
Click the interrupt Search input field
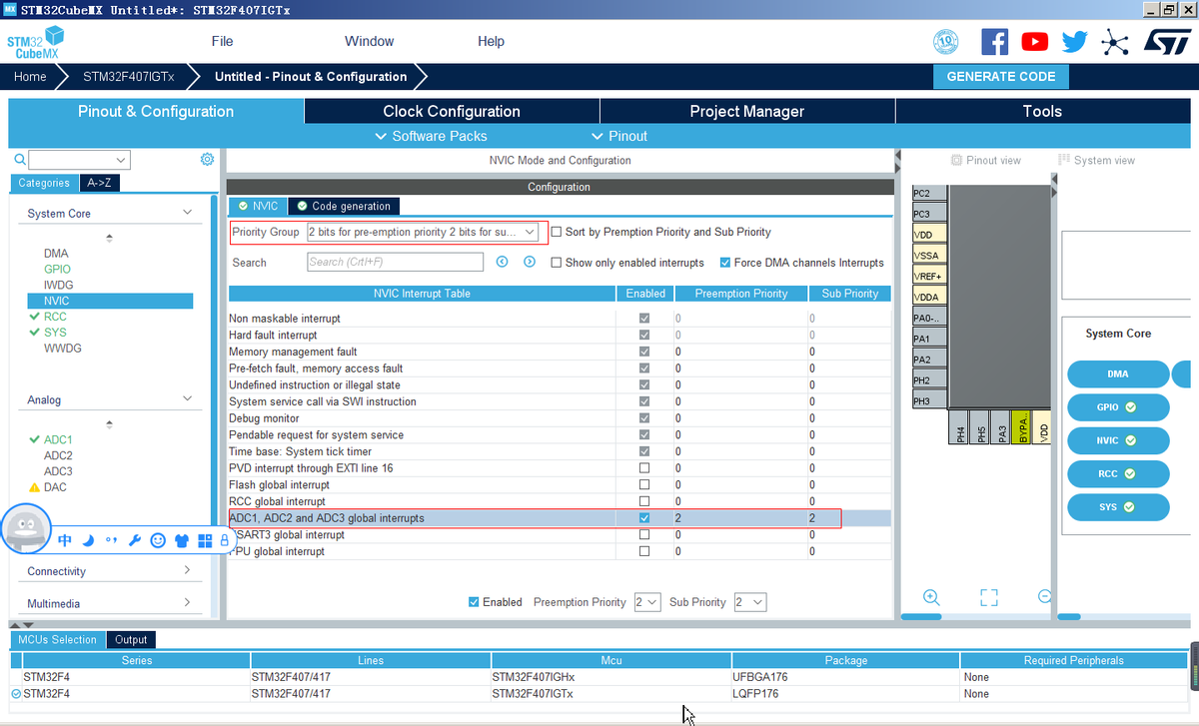click(396, 262)
